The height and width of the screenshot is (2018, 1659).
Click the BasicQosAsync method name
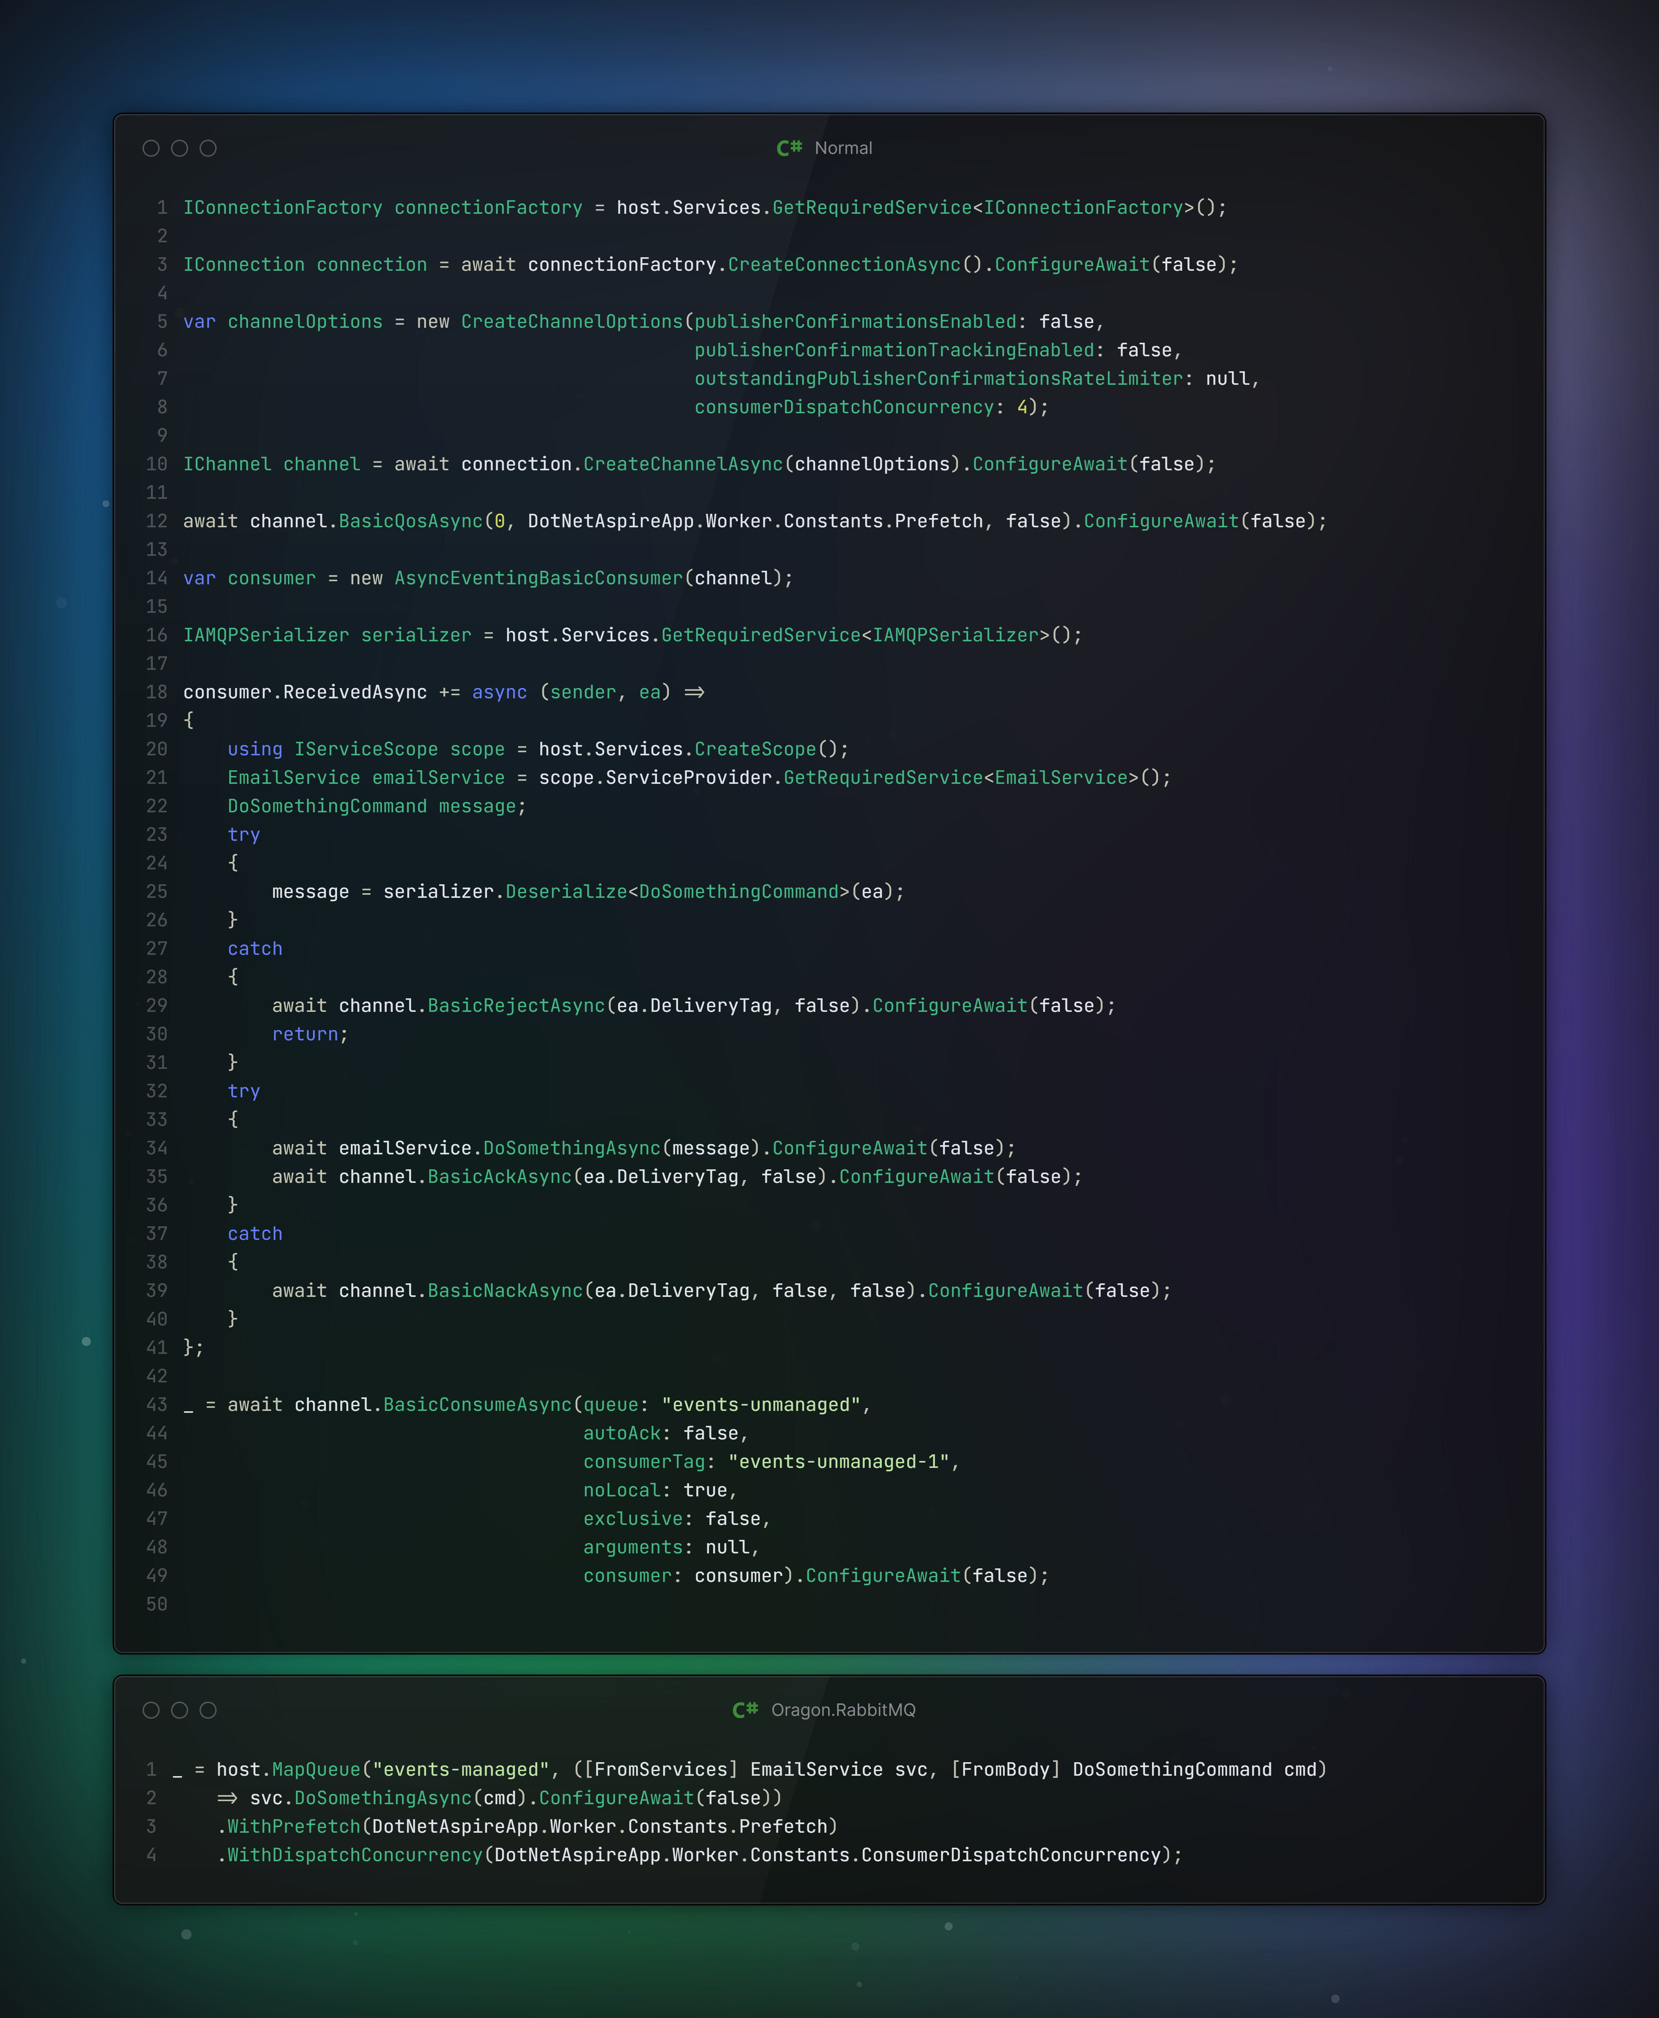[x=411, y=521]
